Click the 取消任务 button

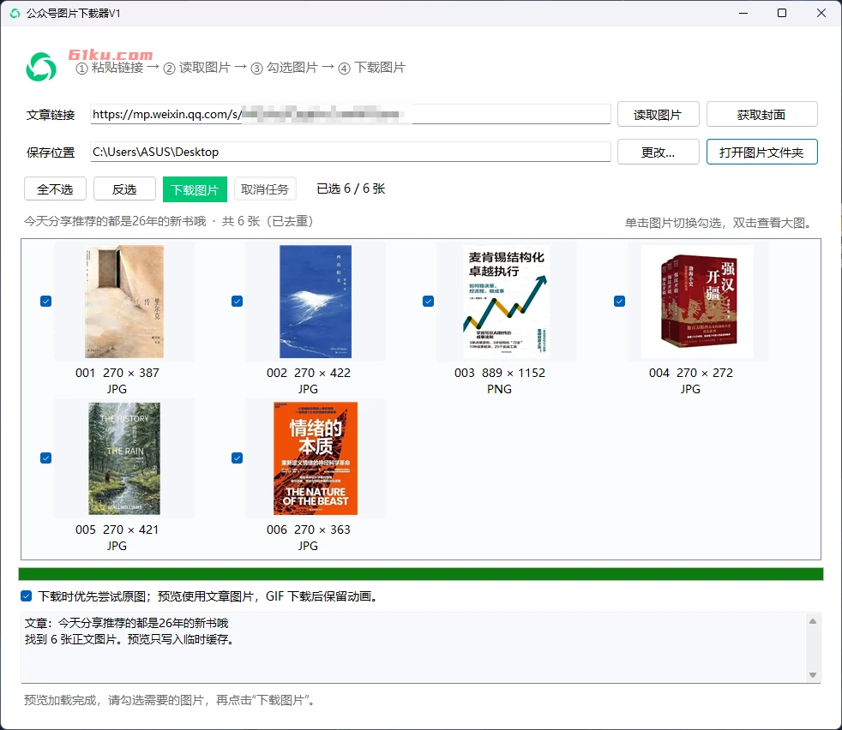point(265,189)
